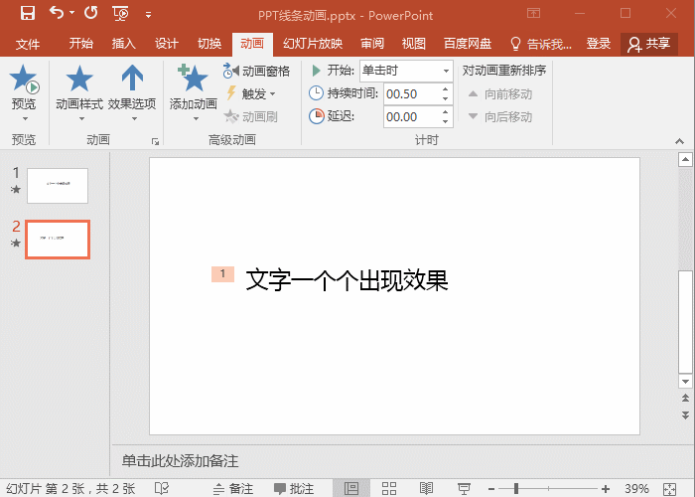The image size is (695, 497).
Task: Click the 延迟 value field
Action: click(x=412, y=117)
